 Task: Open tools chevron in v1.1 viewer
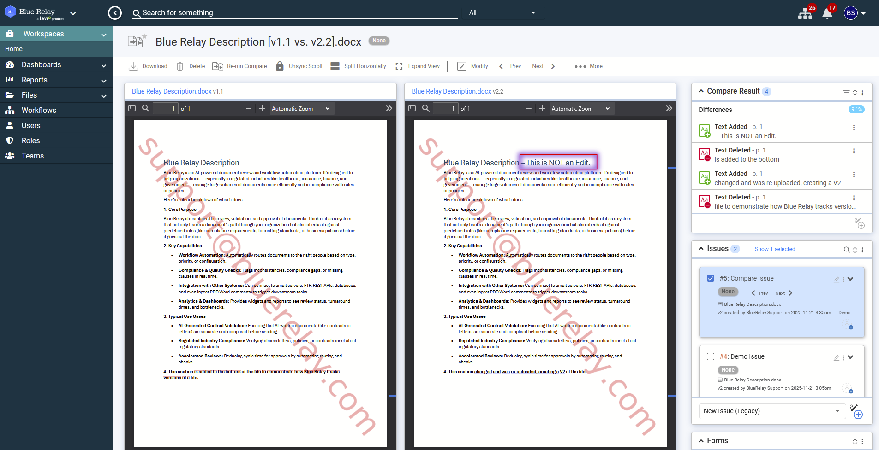(389, 108)
